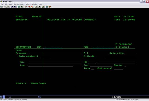Open the File menu
The height and width of the screenshot is (101, 149).
click(2, 4)
